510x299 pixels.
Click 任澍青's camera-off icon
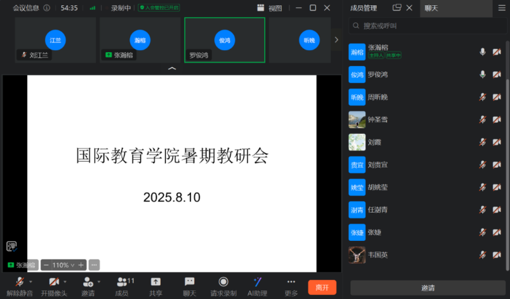click(497, 210)
